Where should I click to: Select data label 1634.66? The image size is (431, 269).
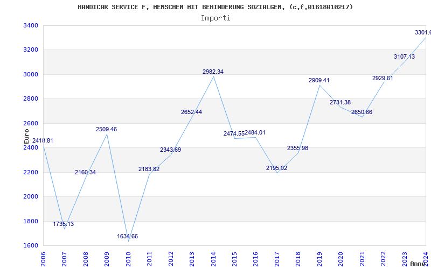tap(128, 236)
